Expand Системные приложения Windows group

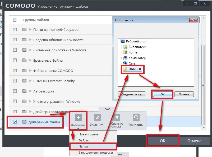pos(30,50)
